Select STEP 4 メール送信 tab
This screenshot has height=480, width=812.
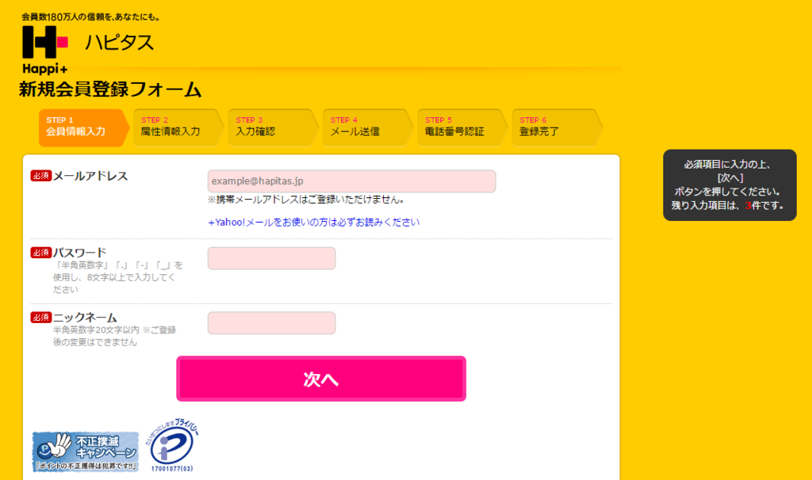[x=368, y=128]
